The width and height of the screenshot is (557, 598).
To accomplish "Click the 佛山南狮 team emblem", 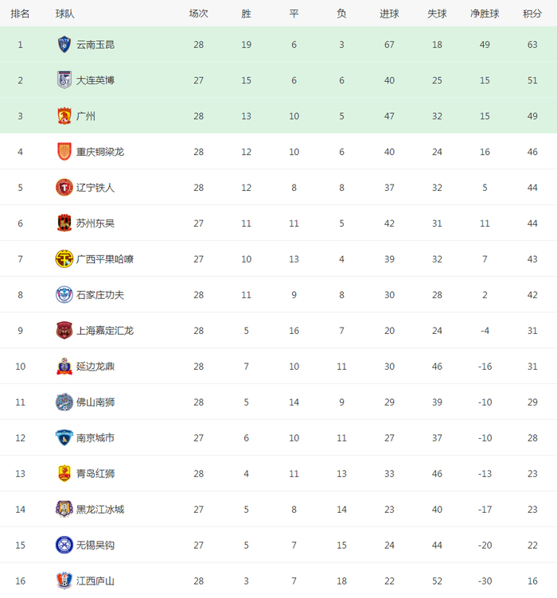I will pyautogui.click(x=64, y=402).
